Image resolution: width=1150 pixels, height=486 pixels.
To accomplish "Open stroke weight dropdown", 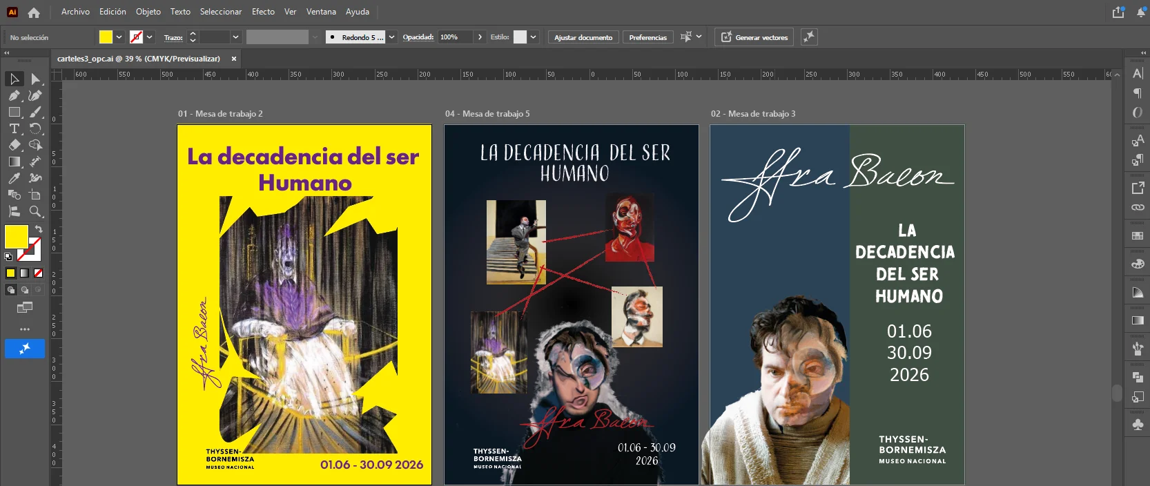I will pos(235,37).
